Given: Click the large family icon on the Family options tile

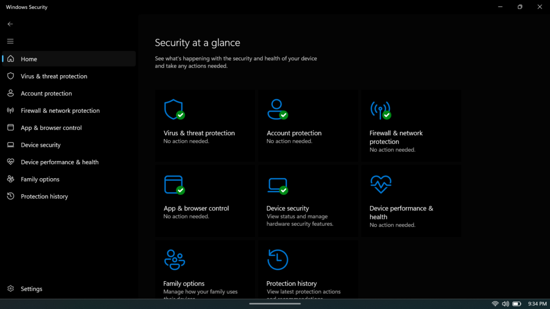Looking at the screenshot, I should pos(175,260).
